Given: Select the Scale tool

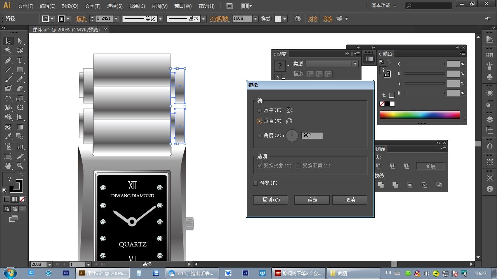Looking at the screenshot, I should [x=20, y=98].
